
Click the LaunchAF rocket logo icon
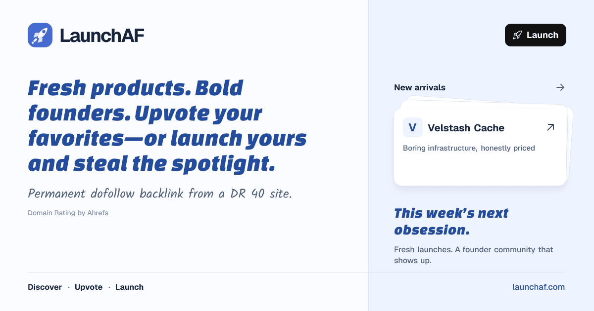[x=40, y=35]
